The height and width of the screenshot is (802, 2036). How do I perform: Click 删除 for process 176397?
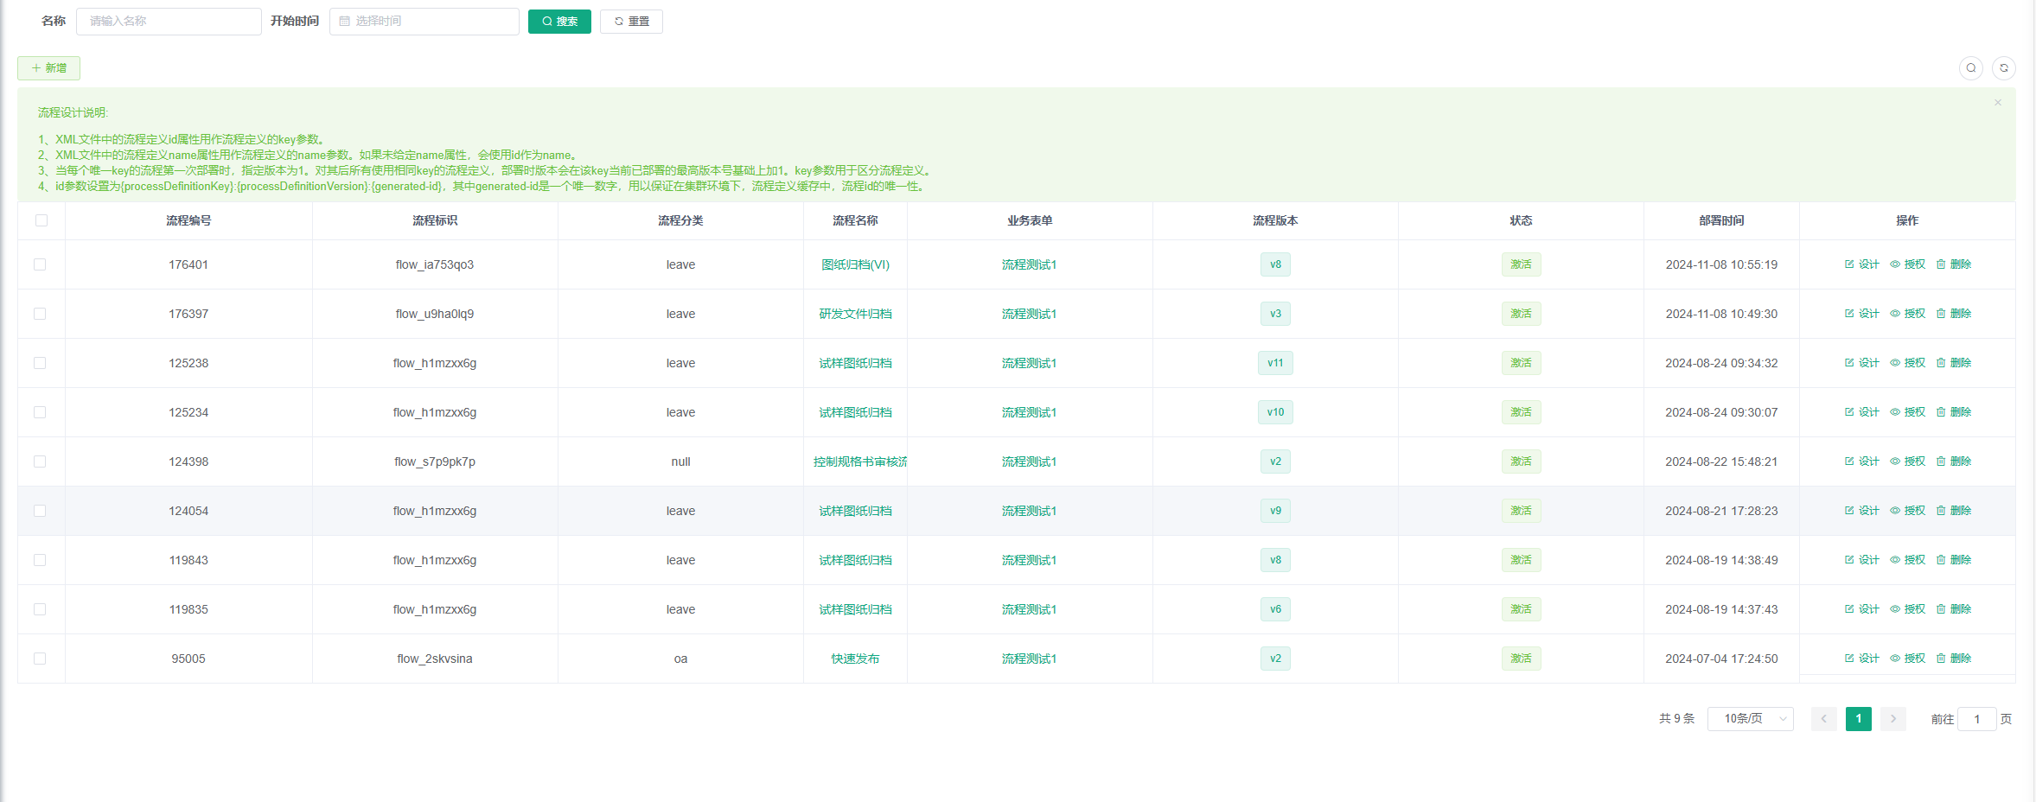1953,314
